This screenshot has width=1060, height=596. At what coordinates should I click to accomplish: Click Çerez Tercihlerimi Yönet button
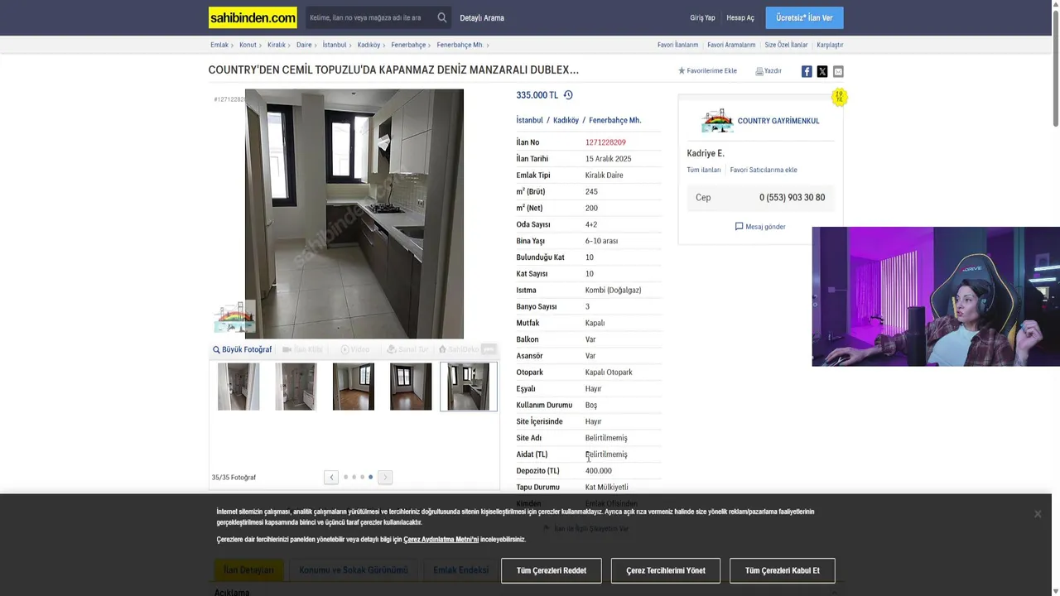point(666,570)
